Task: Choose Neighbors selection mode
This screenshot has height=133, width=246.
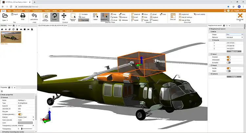Action: (x=105, y=17)
